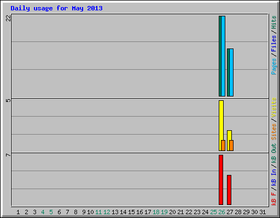Click the "7" bottom axis value
Viewport: 280px width, 218px height.
tap(8, 155)
